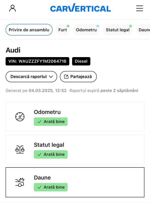Click Arată bine badge under Statut legal
This screenshot has width=150, height=203.
click(51, 155)
